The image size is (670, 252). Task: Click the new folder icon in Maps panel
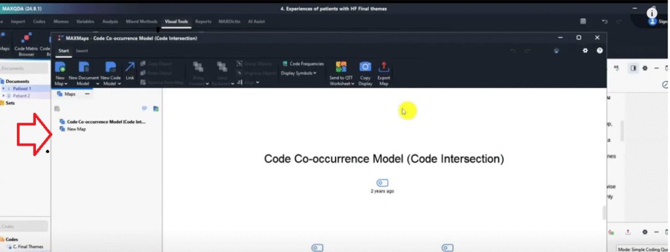tap(156, 109)
